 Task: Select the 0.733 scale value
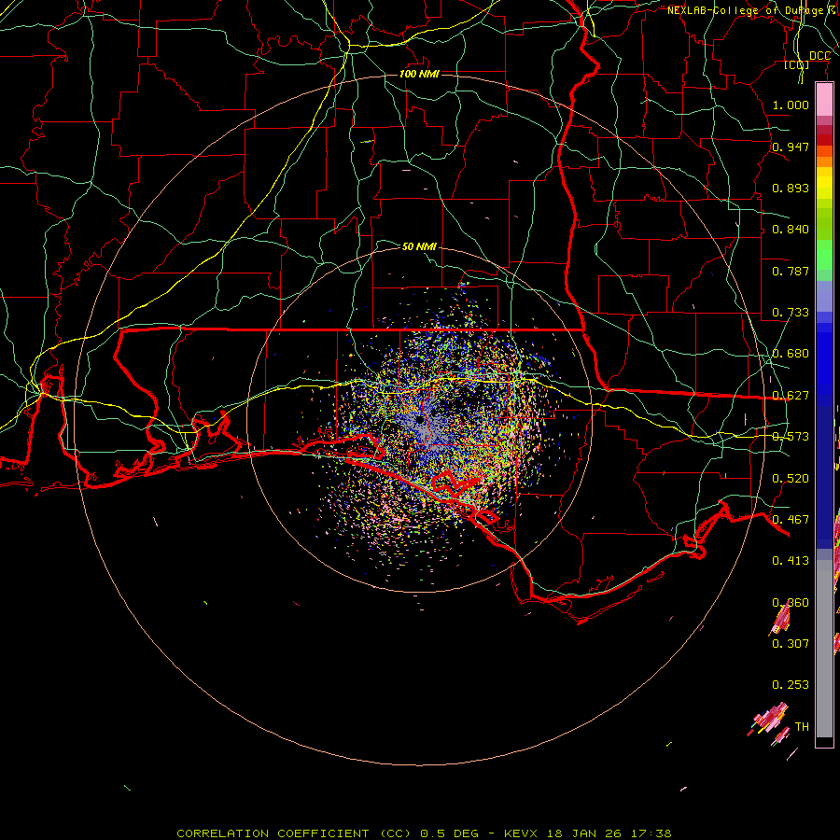pyautogui.click(x=791, y=313)
